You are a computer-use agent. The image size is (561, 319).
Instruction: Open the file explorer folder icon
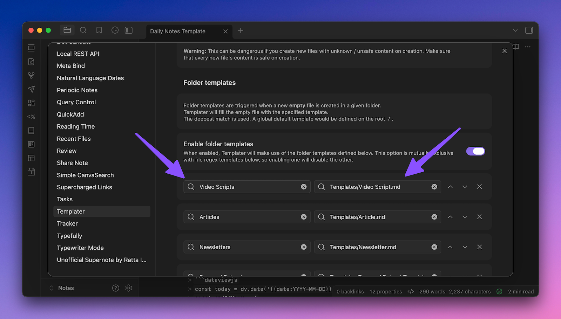pyautogui.click(x=67, y=30)
